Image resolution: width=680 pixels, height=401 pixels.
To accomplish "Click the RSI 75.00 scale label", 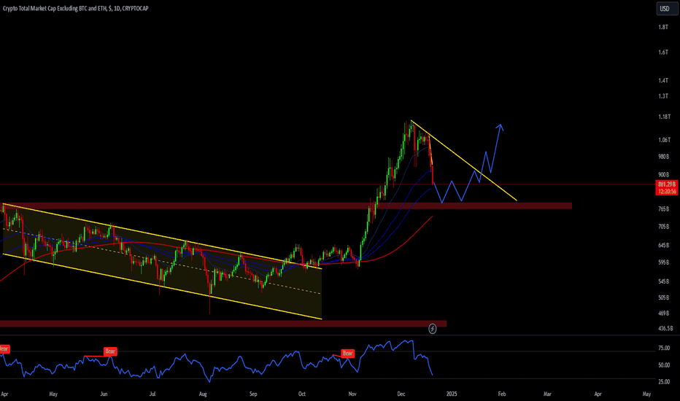I will coord(664,348).
